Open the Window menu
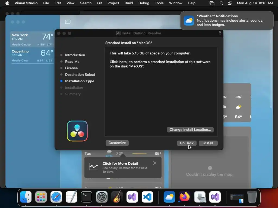This screenshot has height=208, width=278. 176,3
